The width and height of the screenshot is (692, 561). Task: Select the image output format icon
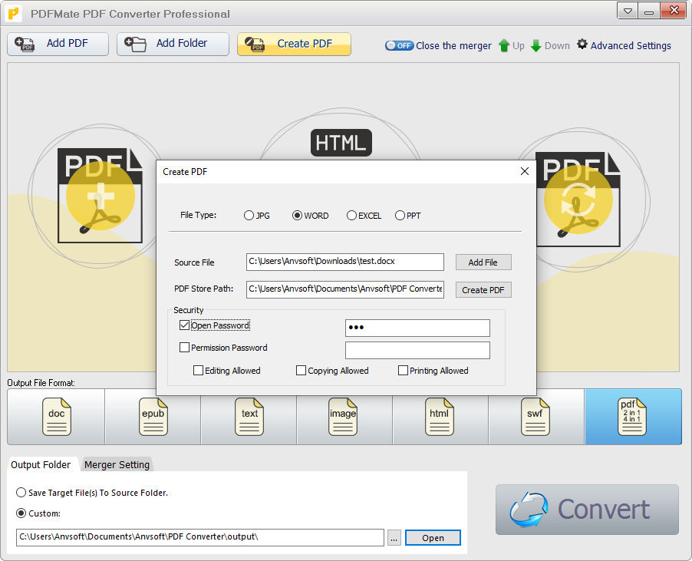[343, 415]
